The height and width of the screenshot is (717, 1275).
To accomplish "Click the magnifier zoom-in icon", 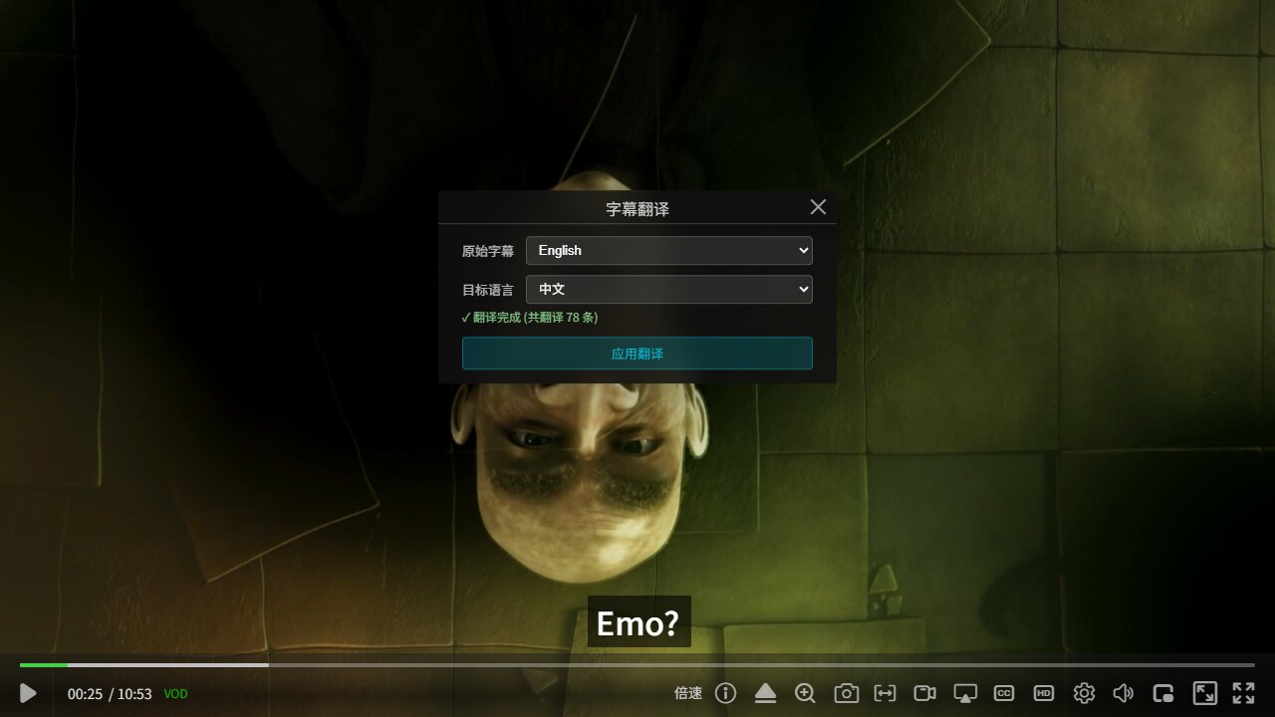I will [805, 693].
